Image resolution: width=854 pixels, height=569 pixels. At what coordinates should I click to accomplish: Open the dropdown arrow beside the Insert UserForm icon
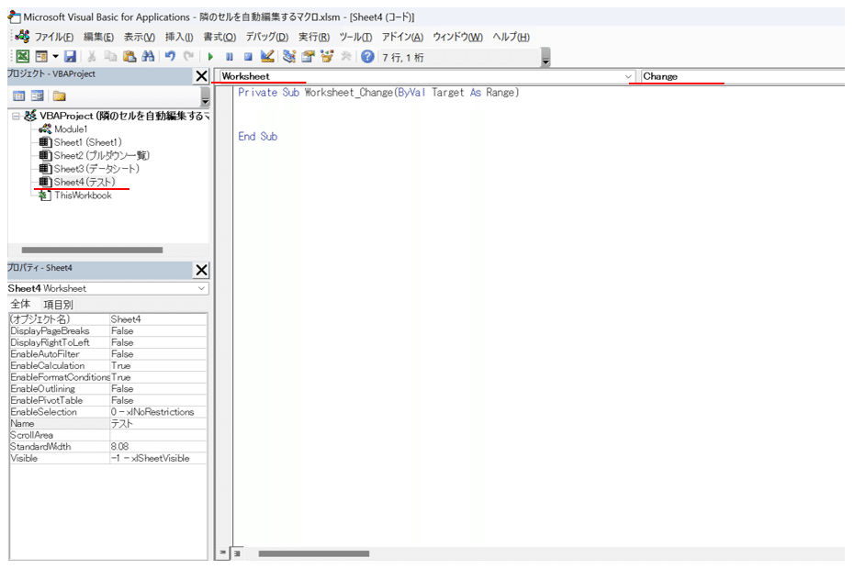point(55,57)
